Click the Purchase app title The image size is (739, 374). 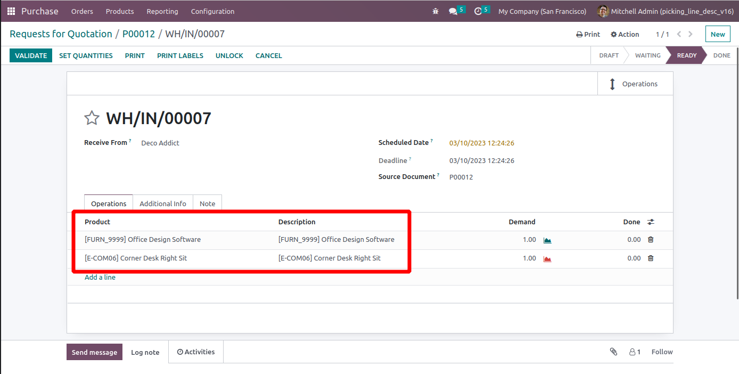[x=40, y=11]
